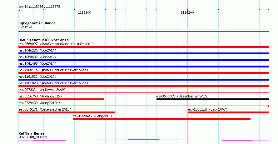Click the nsv3326703 Audano2019 red bar

[x=61, y=99]
